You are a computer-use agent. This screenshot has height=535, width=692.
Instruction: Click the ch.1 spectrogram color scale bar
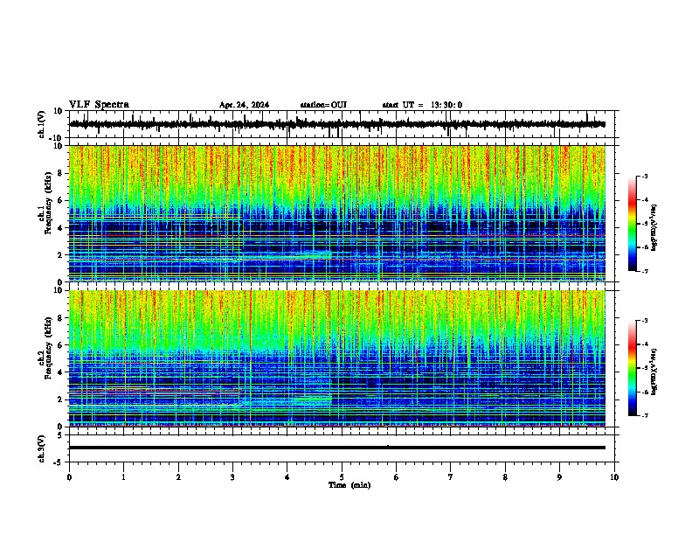tap(633, 224)
